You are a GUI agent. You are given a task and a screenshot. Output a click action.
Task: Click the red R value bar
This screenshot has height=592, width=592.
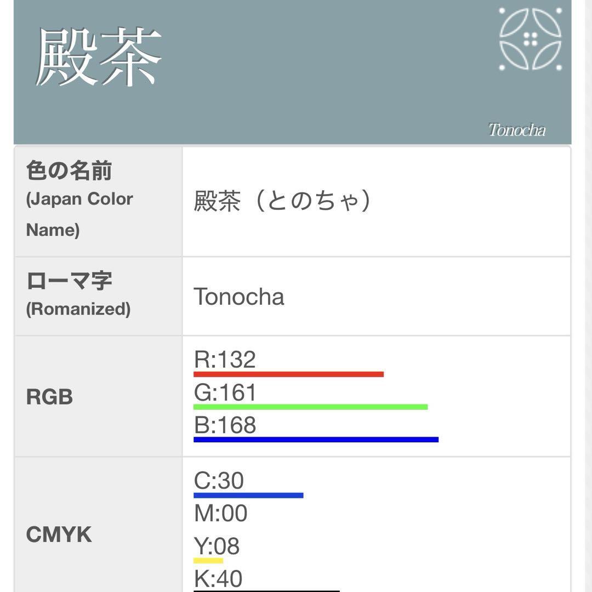click(288, 374)
